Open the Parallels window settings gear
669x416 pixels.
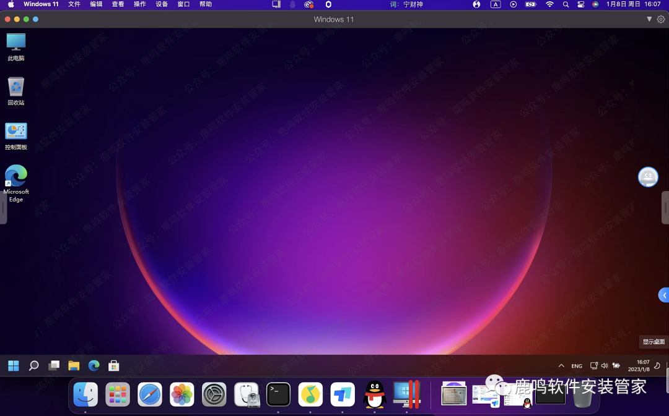(x=661, y=19)
